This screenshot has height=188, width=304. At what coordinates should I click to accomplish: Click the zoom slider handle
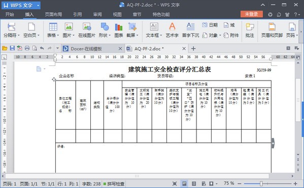pyautogui.click(x=261, y=183)
